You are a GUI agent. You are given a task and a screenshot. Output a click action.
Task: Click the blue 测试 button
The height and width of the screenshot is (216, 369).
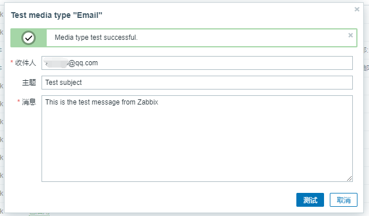tap(310, 200)
